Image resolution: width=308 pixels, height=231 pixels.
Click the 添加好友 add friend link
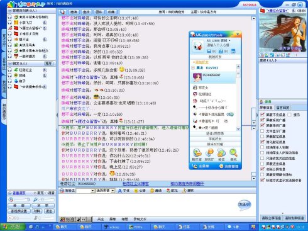[x=202, y=62]
